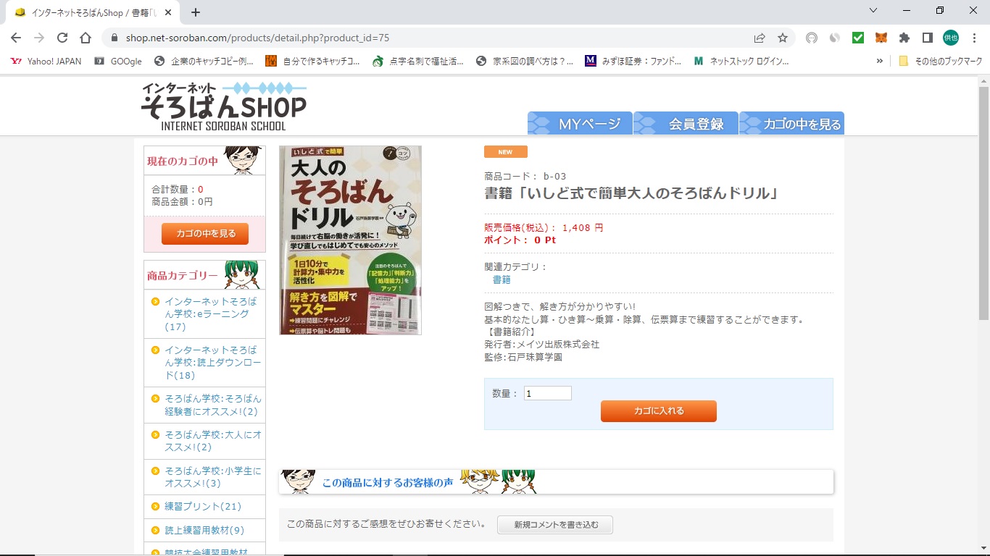Open 家系図の調べ方は bookmark

click(x=525, y=62)
